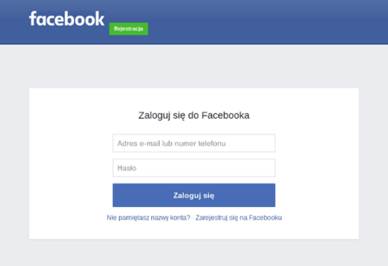
Task: Go to the Facebook home page via logo
Action: (67, 19)
